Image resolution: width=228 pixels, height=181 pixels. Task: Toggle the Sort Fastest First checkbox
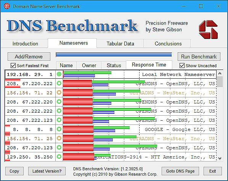13,66
